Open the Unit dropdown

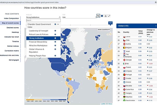(80, 17)
